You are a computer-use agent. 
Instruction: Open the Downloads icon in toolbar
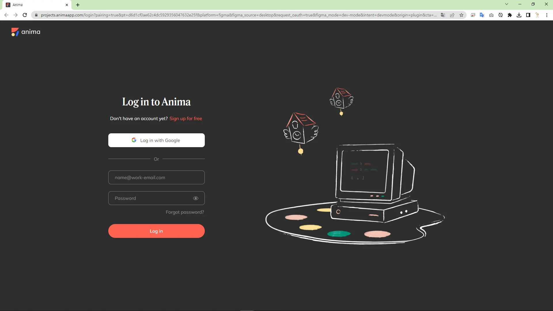coord(519,15)
